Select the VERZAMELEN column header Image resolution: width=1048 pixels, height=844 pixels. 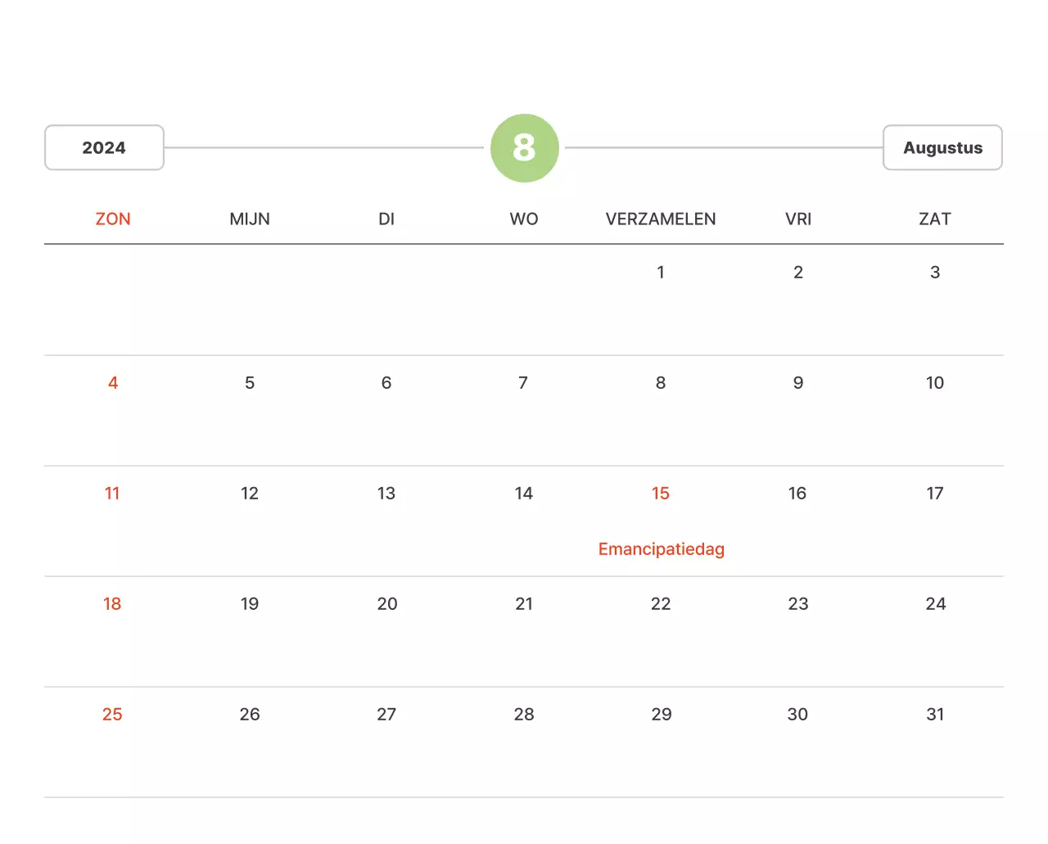[661, 219]
